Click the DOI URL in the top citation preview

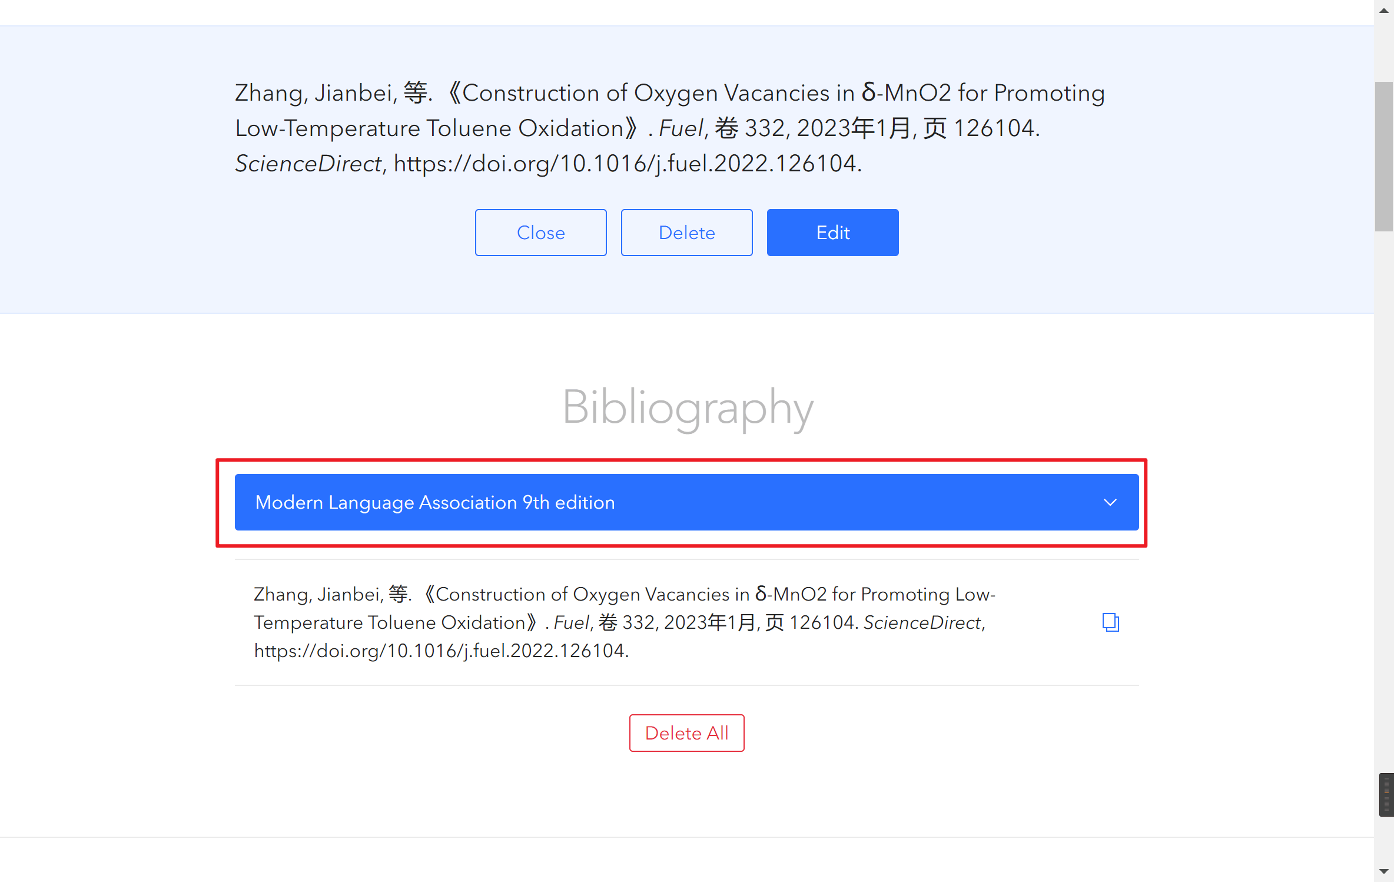click(x=625, y=164)
